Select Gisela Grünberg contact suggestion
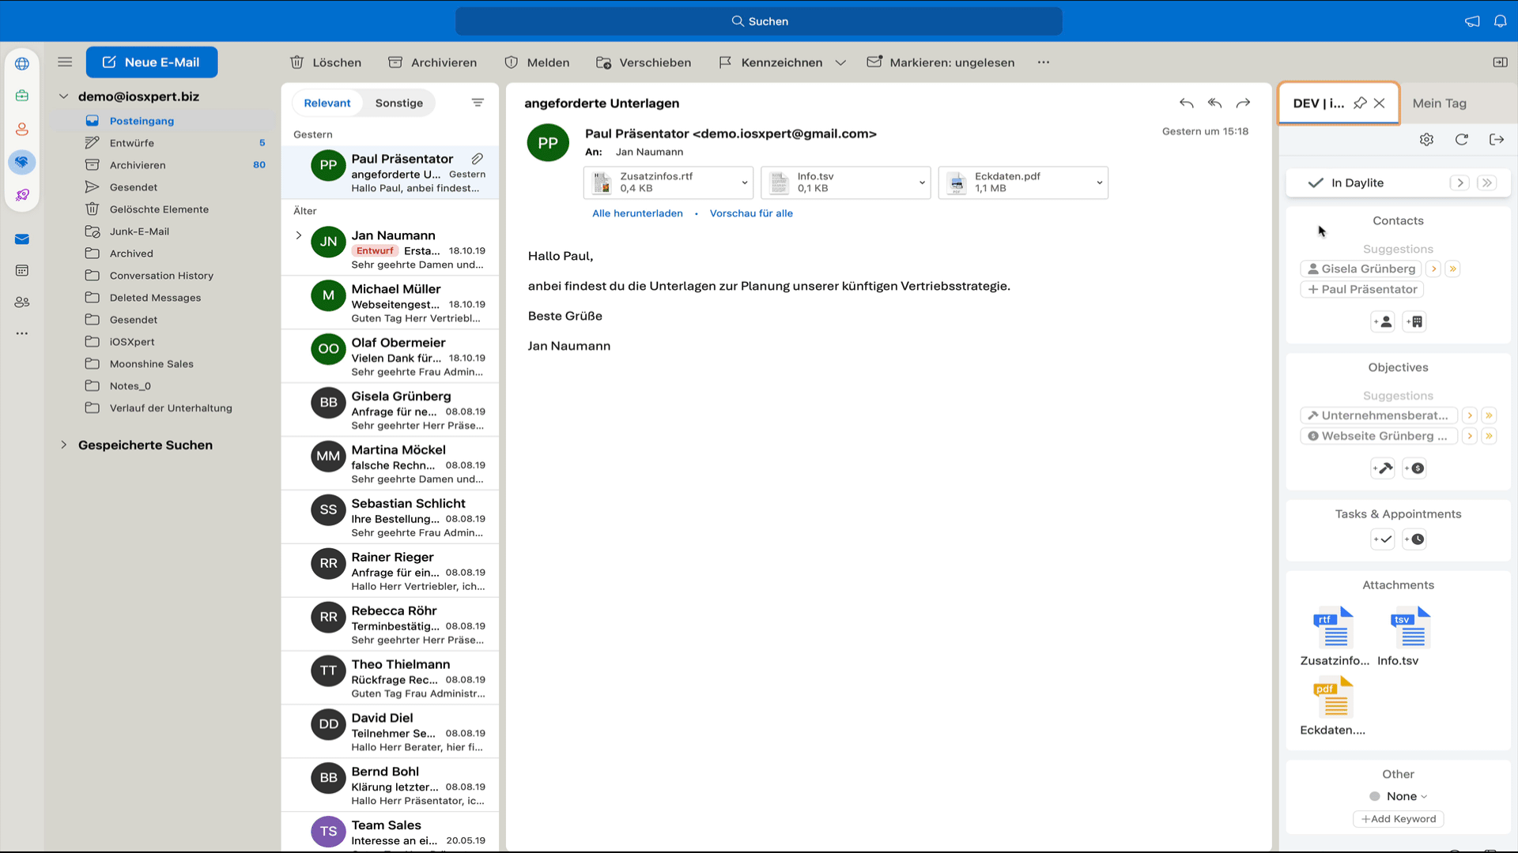 (x=1361, y=269)
